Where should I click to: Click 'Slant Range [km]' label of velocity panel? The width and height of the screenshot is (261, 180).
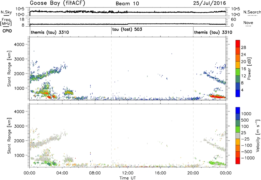9,136
